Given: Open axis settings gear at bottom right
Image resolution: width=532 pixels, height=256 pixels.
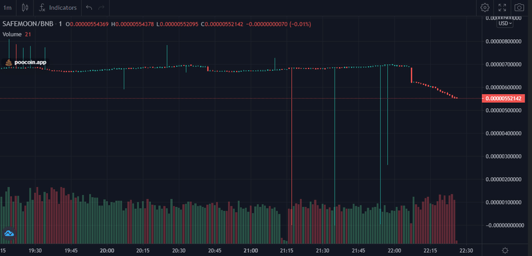Looking at the screenshot, I should tap(505, 251).
